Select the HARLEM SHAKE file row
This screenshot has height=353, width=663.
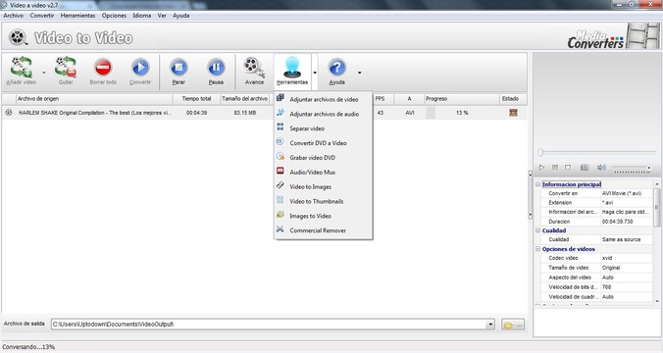(264, 113)
